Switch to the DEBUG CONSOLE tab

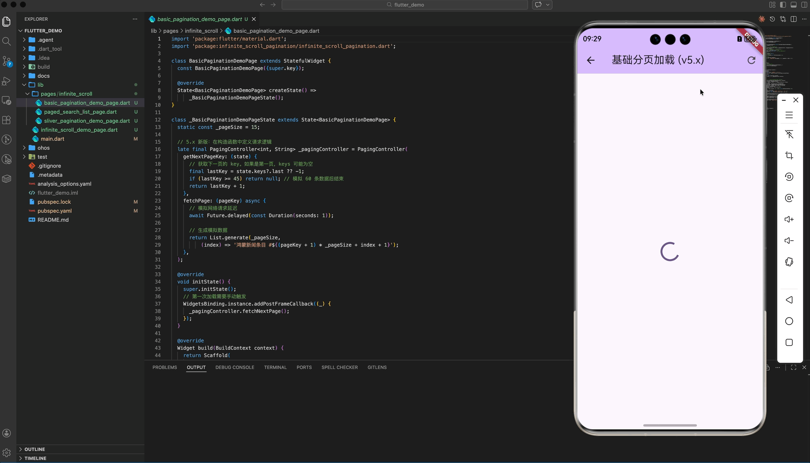pos(234,367)
